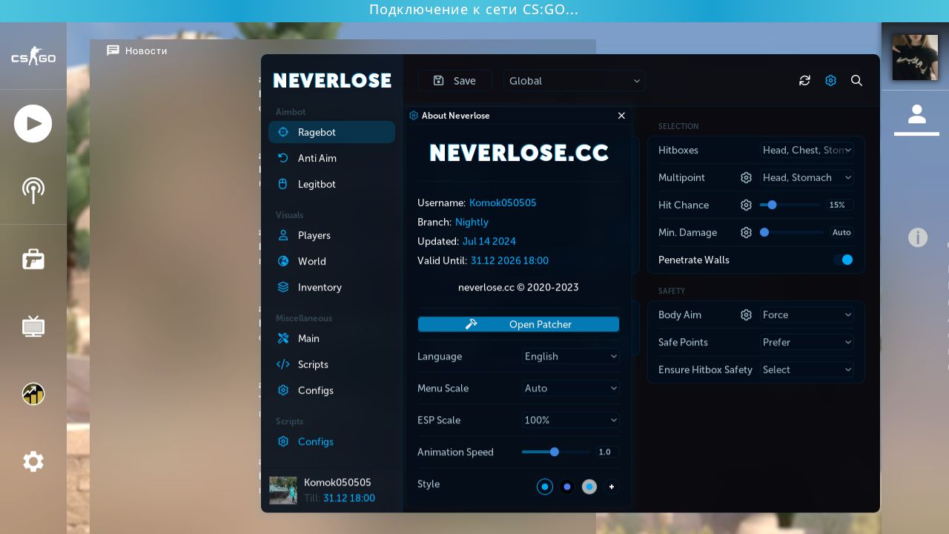Screen dimensions: 949x534
Task: Click the Animation Speed 1.0 value field
Action: coord(607,452)
